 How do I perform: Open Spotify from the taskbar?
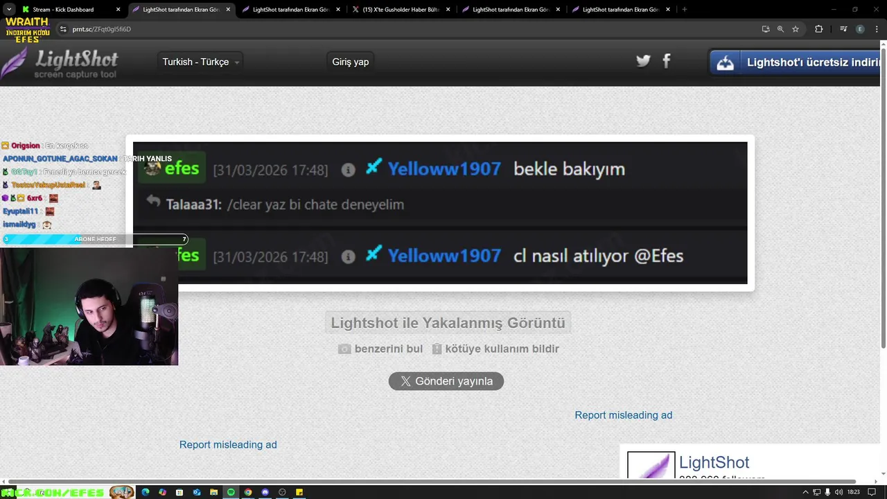point(231,492)
